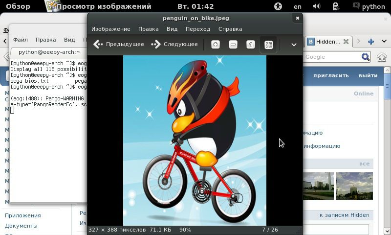Viewport: 391px width, 235px height.
Task: Click the zoom in toolbar icon
Action: [x=216, y=45]
